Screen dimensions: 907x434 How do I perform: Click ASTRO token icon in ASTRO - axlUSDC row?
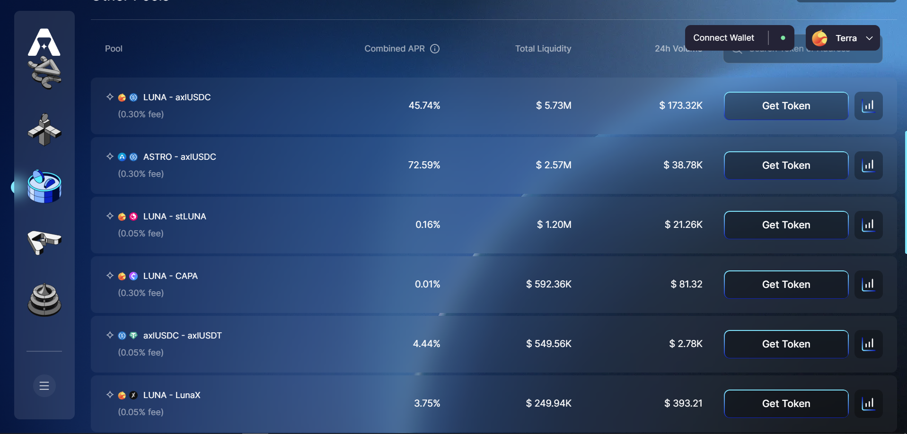click(x=122, y=157)
